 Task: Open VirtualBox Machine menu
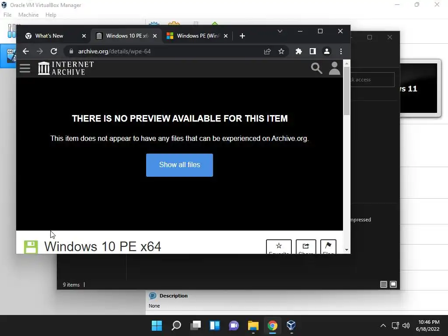coord(28,15)
